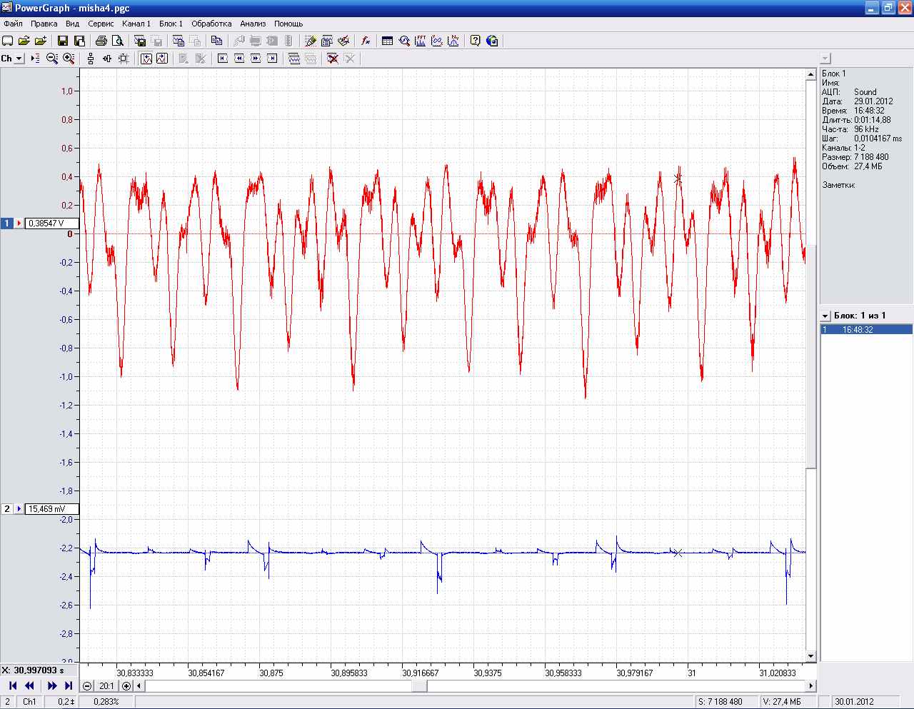Toggle channel 1 marker on the left

tap(8, 223)
